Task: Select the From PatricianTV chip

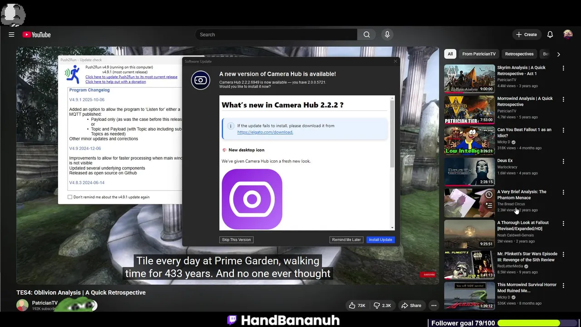Action: pos(479,54)
